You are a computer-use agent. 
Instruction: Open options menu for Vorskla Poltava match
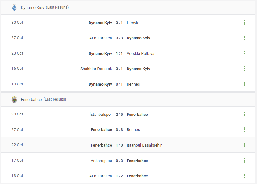point(245,53)
